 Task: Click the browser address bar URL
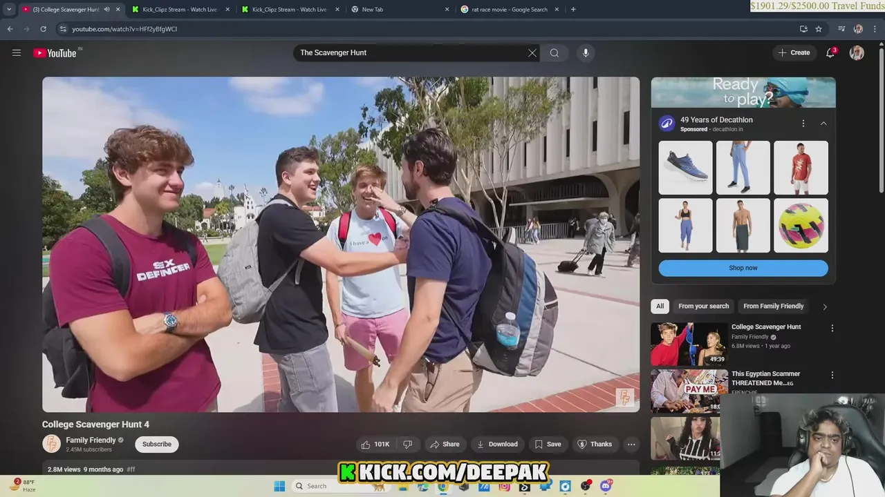[x=124, y=29]
